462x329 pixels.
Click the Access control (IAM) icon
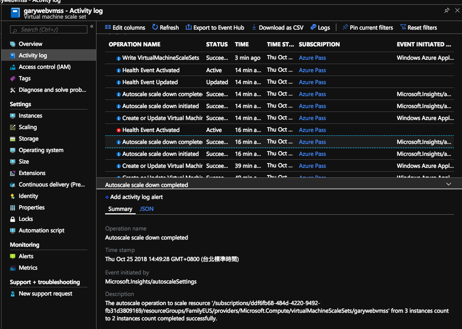pos(13,67)
